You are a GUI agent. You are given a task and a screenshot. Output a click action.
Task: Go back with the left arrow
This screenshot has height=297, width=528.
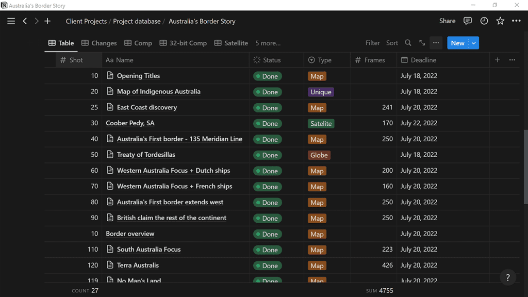pyautogui.click(x=25, y=21)
